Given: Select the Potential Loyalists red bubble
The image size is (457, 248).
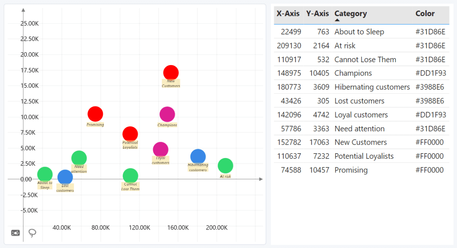Looking at the screenshot, I should pos(130,134).
